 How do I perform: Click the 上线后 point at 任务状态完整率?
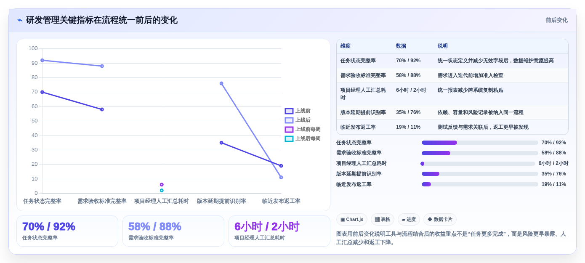[42, 60]
